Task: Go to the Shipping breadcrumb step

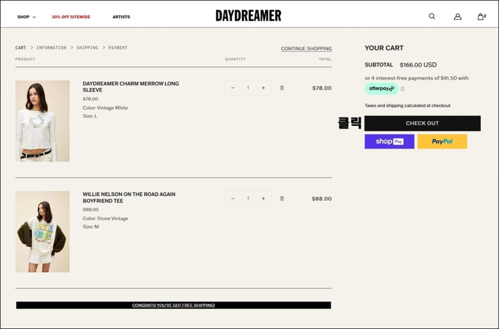Action: pyautogui.click(x=87, y=48)
